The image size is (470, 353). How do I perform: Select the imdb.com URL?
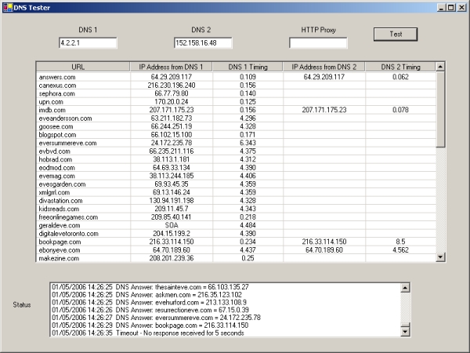(52, 110)
